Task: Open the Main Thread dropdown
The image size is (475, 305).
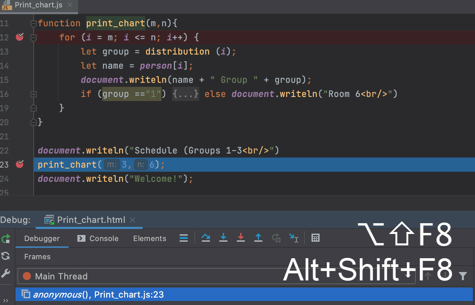Action: 216,276
